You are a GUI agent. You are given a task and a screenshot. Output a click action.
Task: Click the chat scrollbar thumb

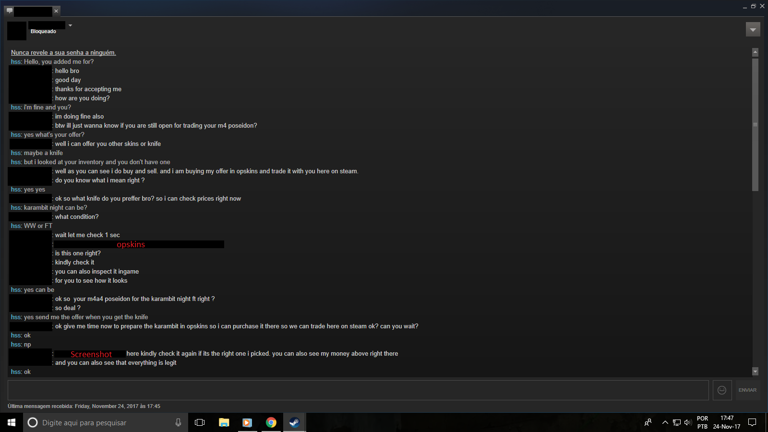(x=755, y=125)
